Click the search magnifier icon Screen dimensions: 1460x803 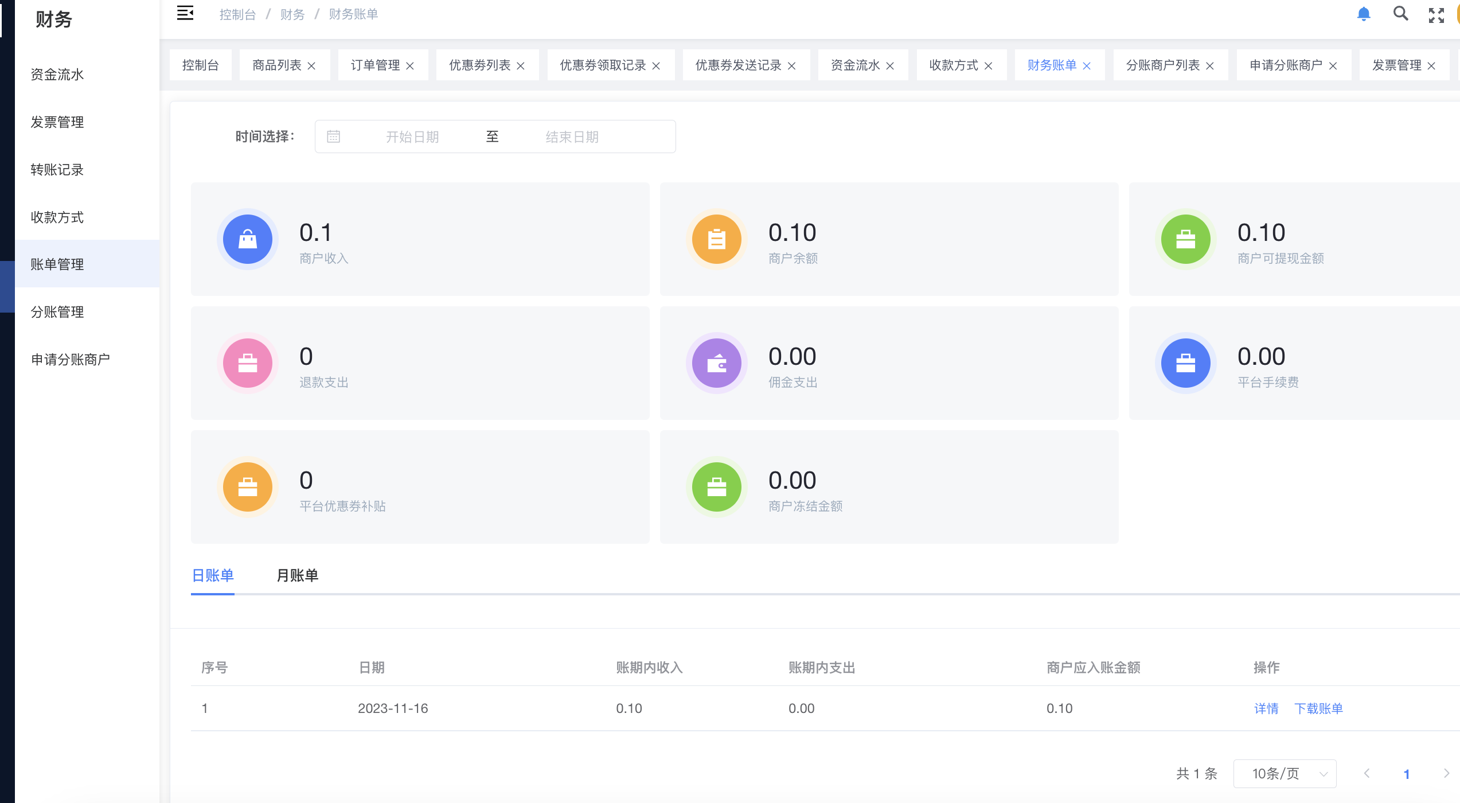point(1400,14)
